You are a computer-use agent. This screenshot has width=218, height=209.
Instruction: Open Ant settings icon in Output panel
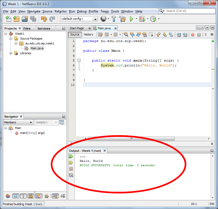[x=71, y=175]
